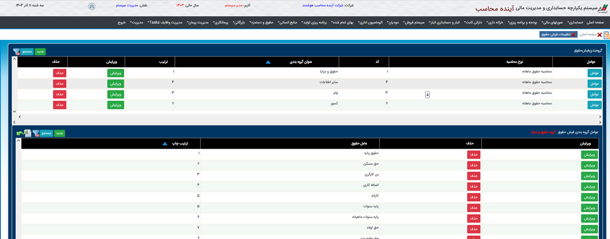Sort by ترتیب چاپ using the column arrow
The image size is (610, 239).
(x=165, y=143)
